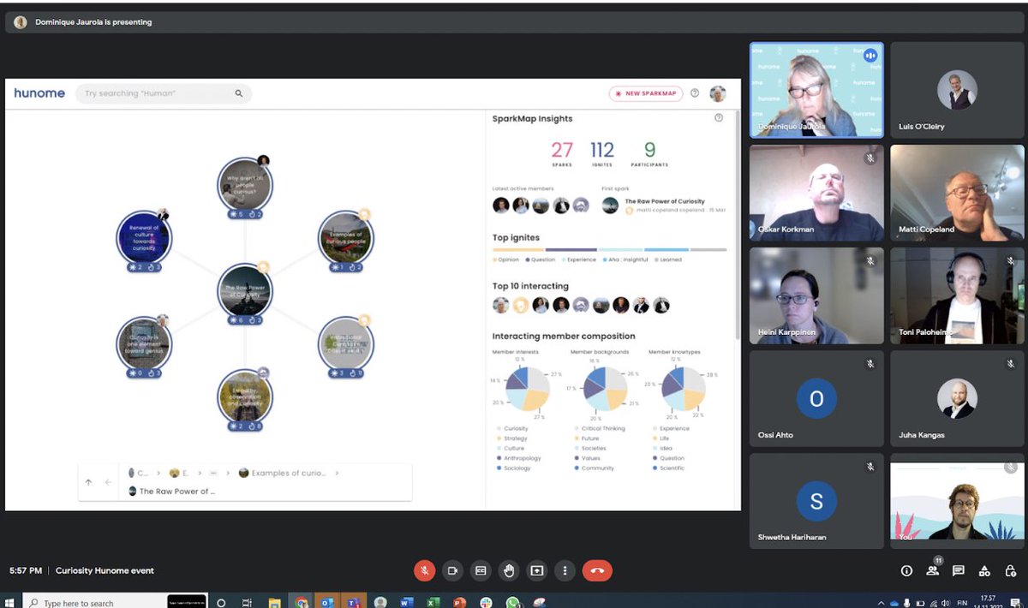Click the Present now screen-share icon
The image size is (1028, 608).
click(x=537, y=570)
